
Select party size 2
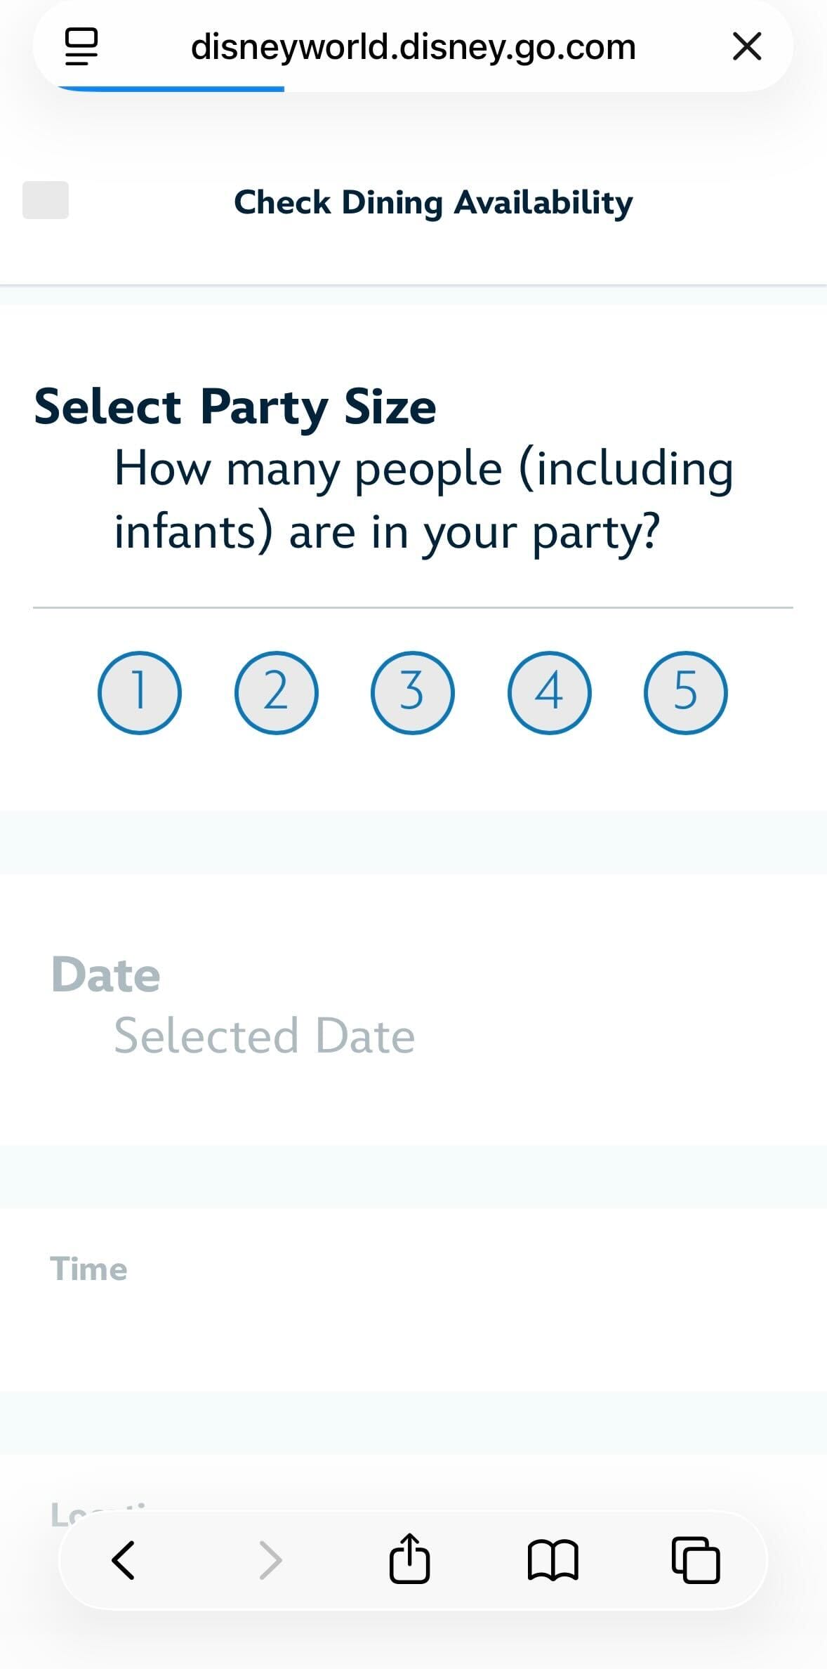[x=276, y=692]
